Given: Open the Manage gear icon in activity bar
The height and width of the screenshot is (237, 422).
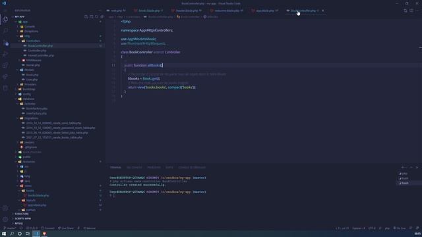Looking at the screenshot, I should coord(5,219).
